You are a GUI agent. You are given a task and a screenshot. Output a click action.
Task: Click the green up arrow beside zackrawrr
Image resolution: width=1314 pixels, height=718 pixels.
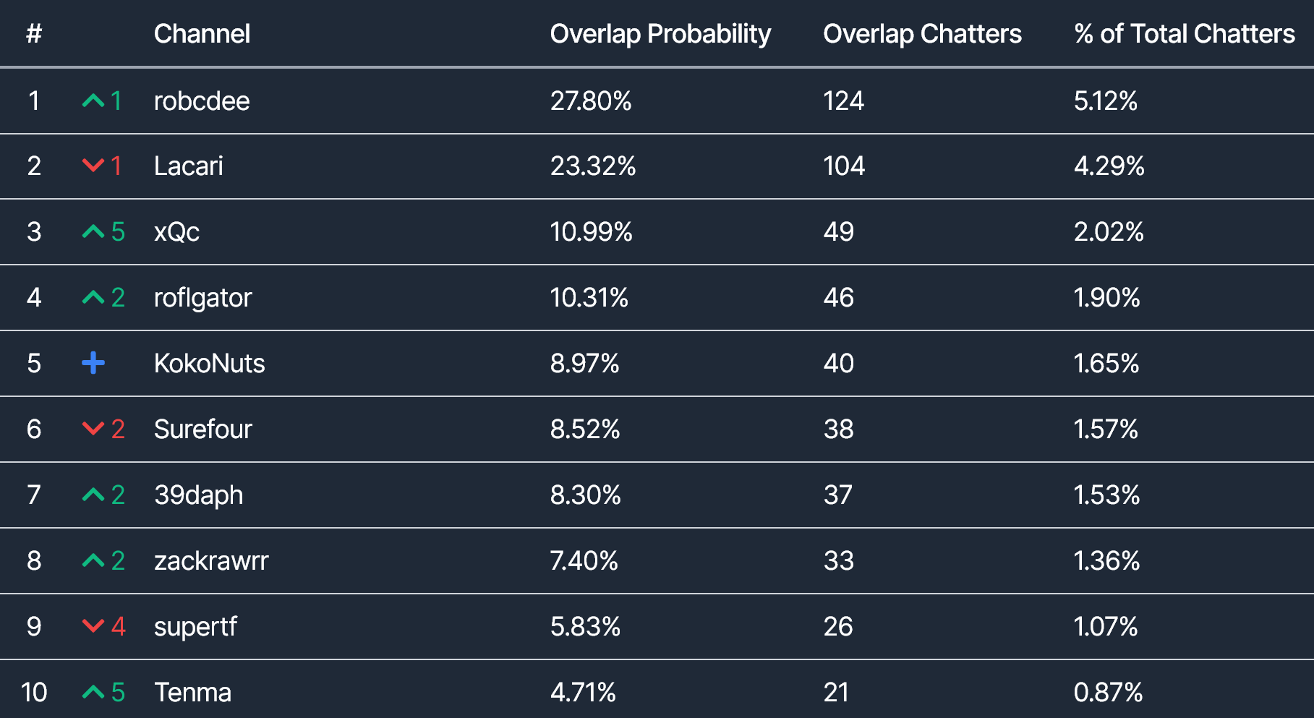(x=93, y=560)
